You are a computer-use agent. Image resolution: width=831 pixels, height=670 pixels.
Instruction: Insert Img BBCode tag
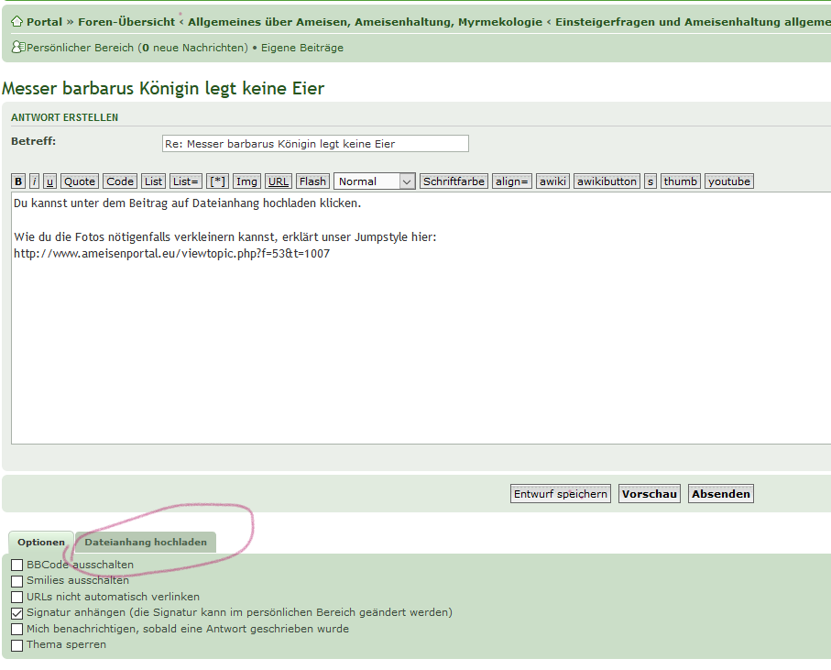pos(246,181)
